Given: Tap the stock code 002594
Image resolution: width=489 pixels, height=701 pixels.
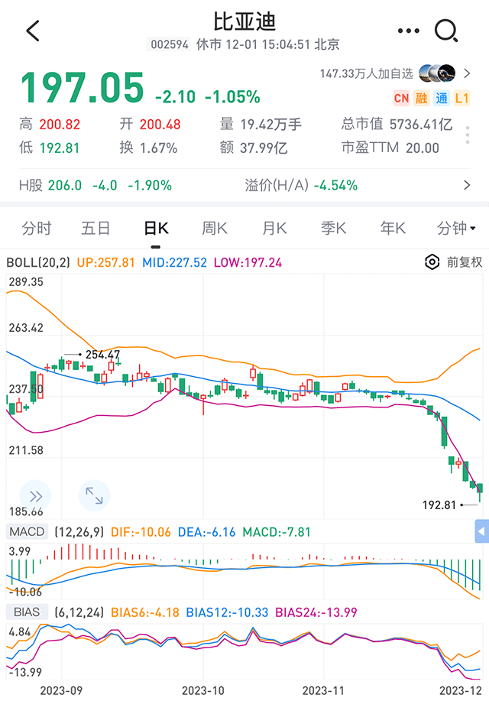Looking at the screenshot, I should click(170, 44).
